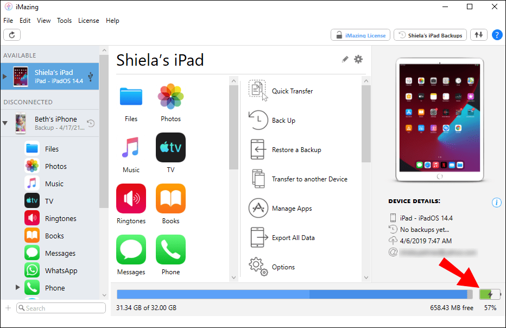Click the backup history icon beside Beth's iPhone
Viewport: 506px width, 328px height.
point(91,123)
